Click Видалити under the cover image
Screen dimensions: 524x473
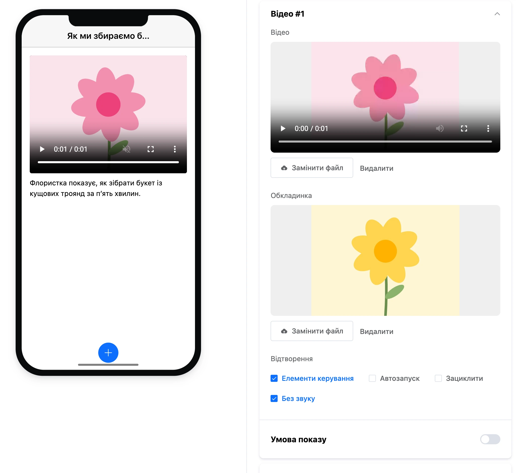point(377,332)
